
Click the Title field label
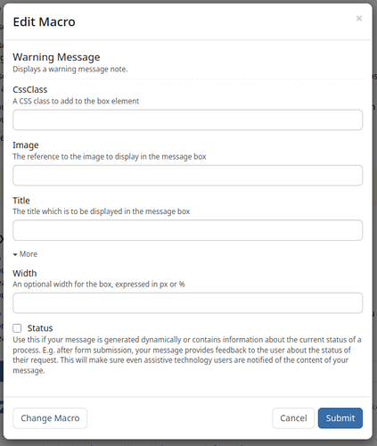coord(21,201)
